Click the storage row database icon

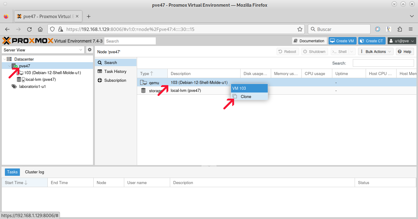(x=143, y=91)
